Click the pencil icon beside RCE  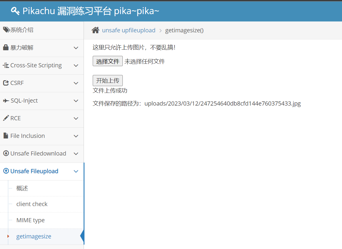coord(6,118)
